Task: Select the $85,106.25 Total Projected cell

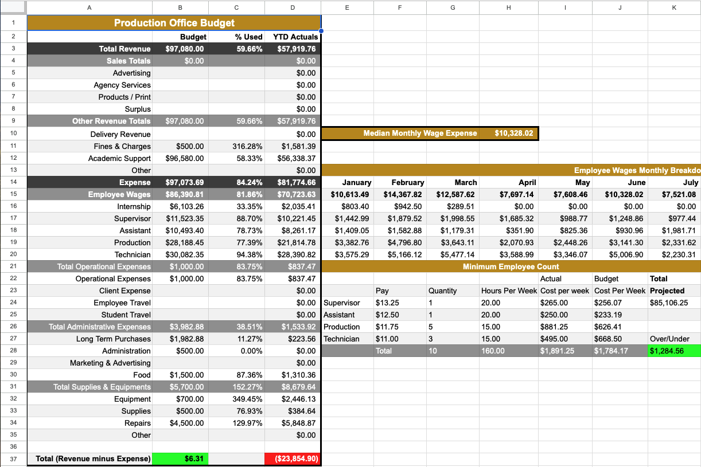Action: pyautogui.click(x=673, y=303)
